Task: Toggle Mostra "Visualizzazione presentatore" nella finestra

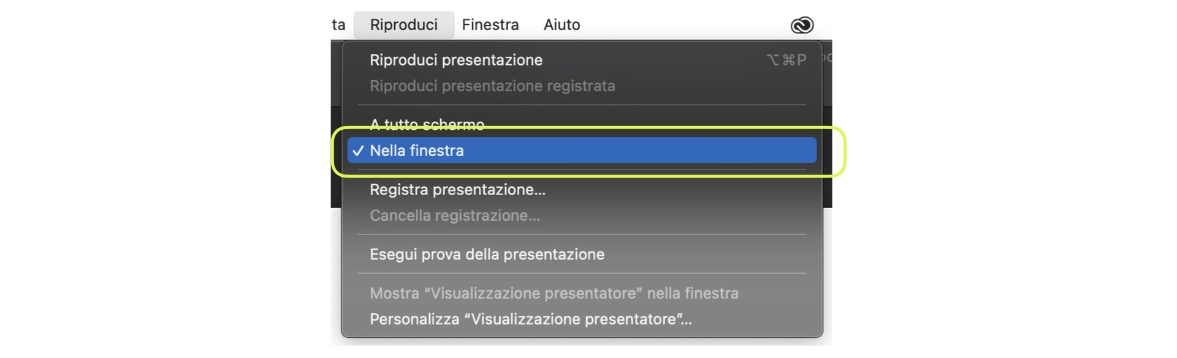Action: [x=554, y=294]
